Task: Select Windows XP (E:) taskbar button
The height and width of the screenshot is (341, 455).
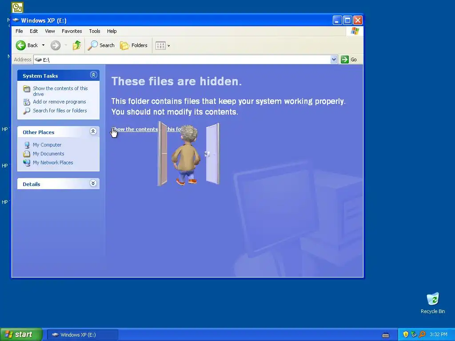Action: click(82, 335)
